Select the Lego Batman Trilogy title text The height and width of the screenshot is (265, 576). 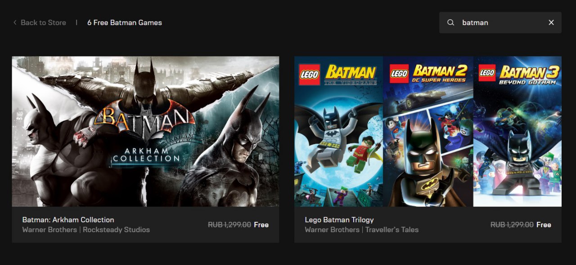339,220
